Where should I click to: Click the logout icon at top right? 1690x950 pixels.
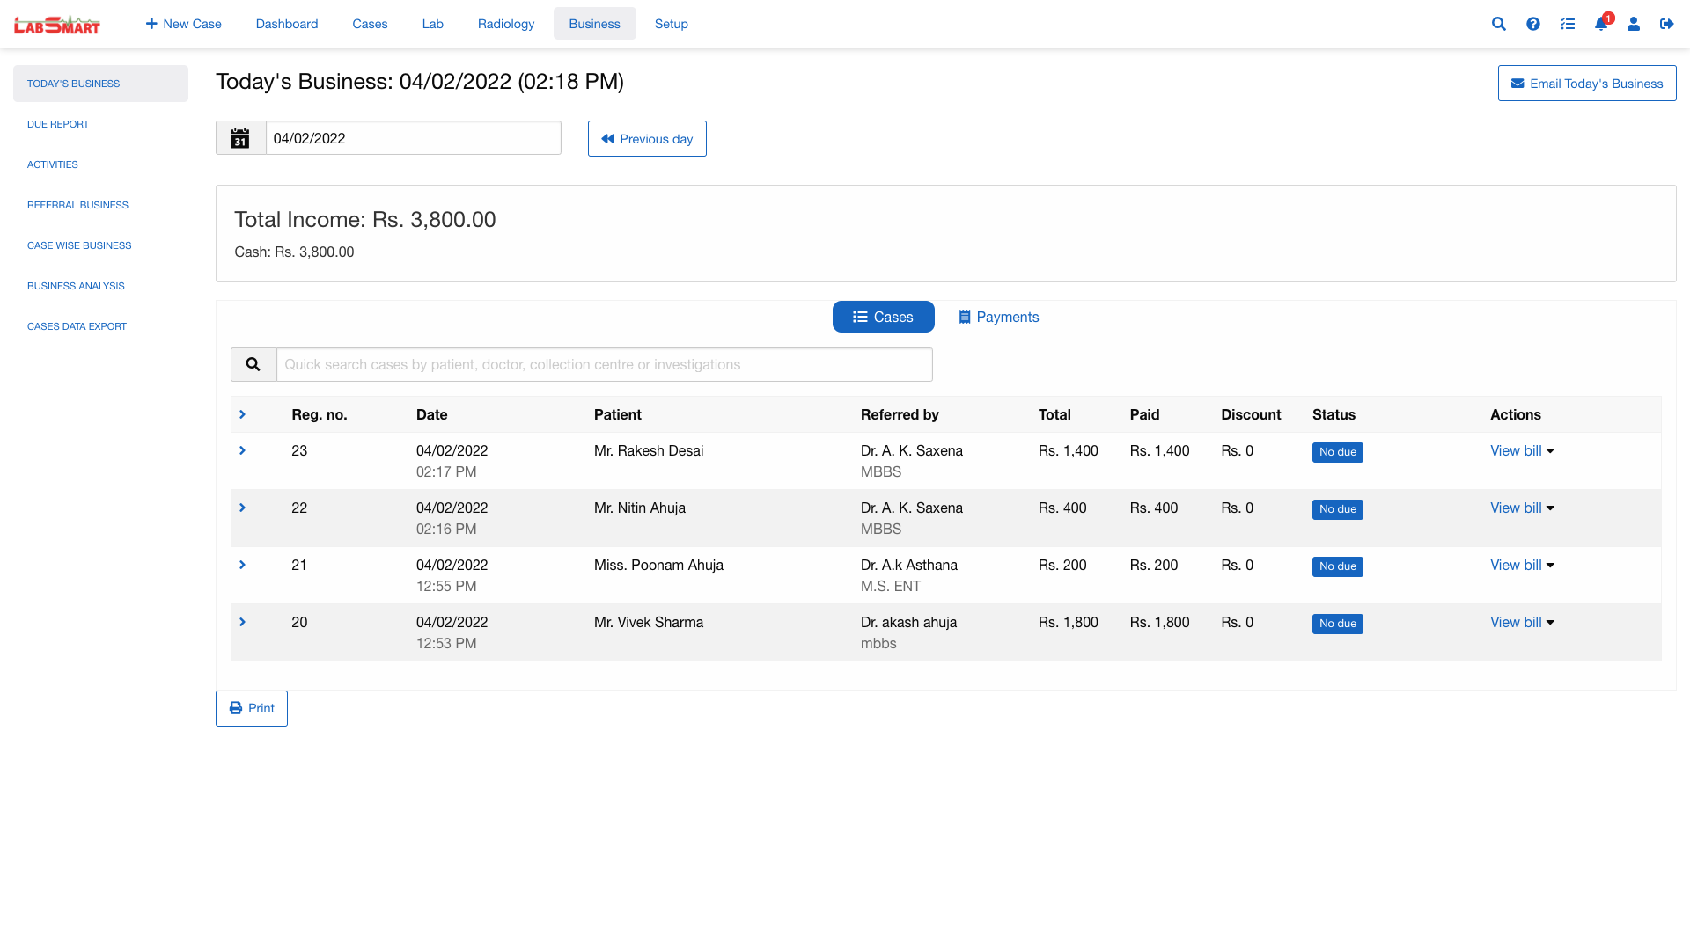tap(1667, 24)
